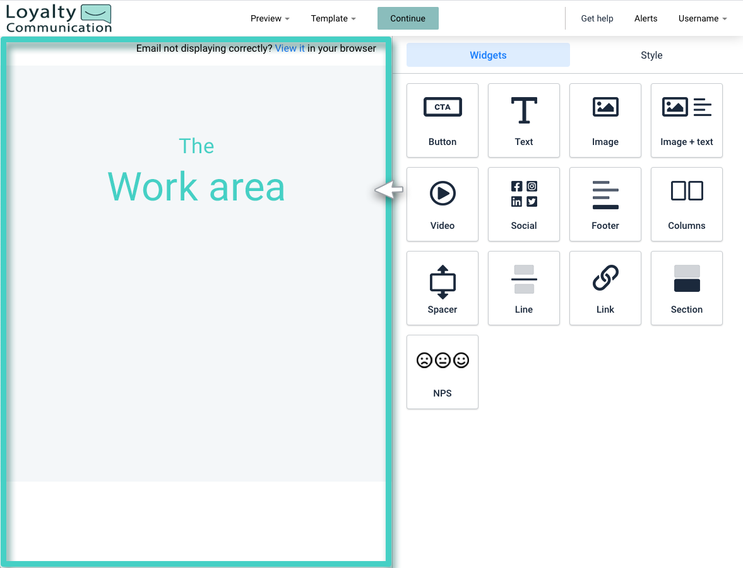Click the Continue button

click(x=407, y=18)
